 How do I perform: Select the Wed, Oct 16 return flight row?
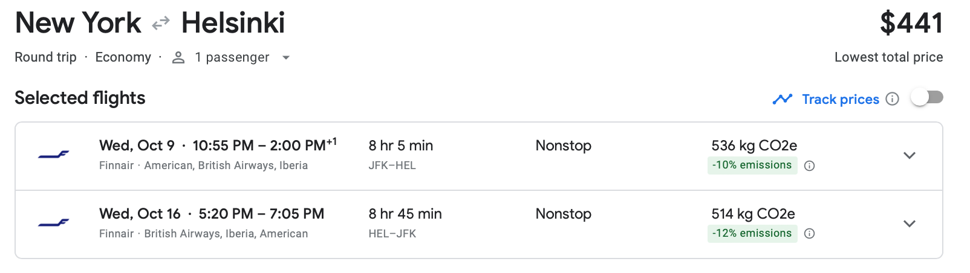coord(479,224)
